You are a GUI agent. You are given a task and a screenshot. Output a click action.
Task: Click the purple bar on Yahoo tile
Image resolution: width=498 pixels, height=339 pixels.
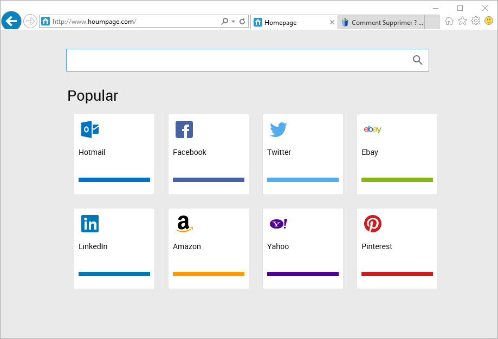coord(303,274)
